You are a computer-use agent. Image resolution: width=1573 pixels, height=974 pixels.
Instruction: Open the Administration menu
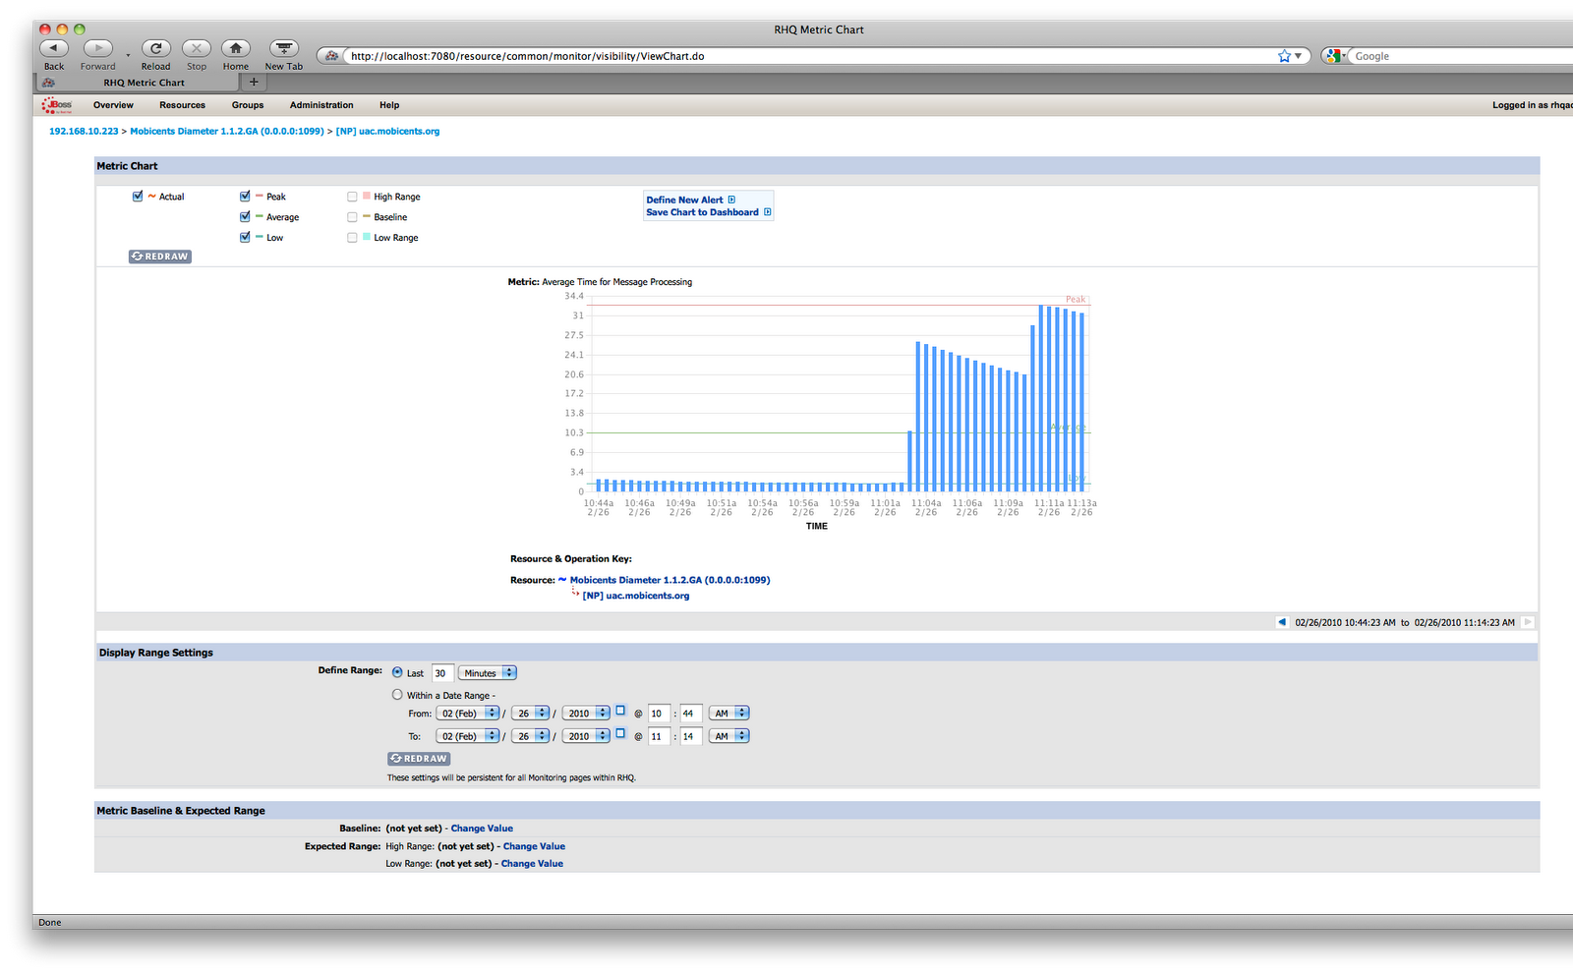(x=321, y=105)
